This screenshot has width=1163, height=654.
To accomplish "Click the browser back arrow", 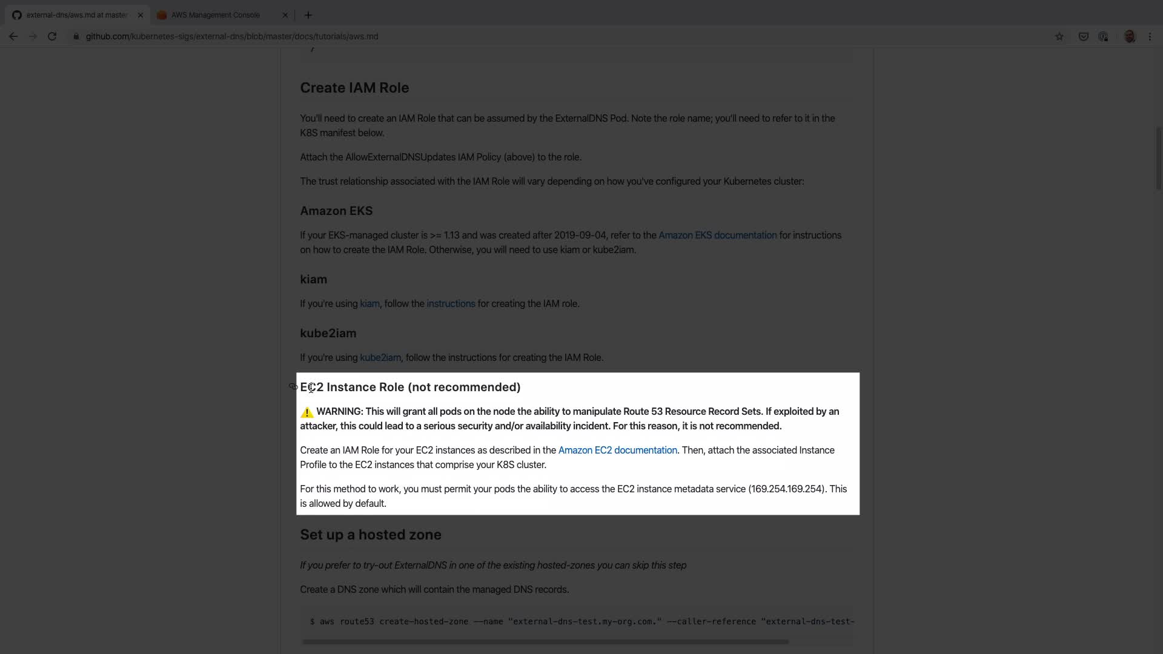I will pyautogui.click(x=13, y=36).
